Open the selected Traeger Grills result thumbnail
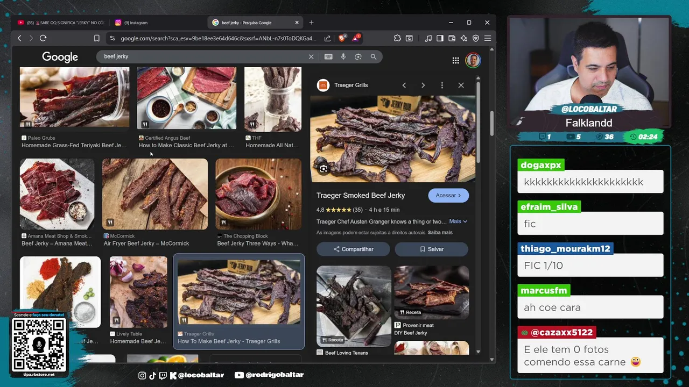Image resolution: width=689 pixels, height=387 pixels. pos(239,292)
